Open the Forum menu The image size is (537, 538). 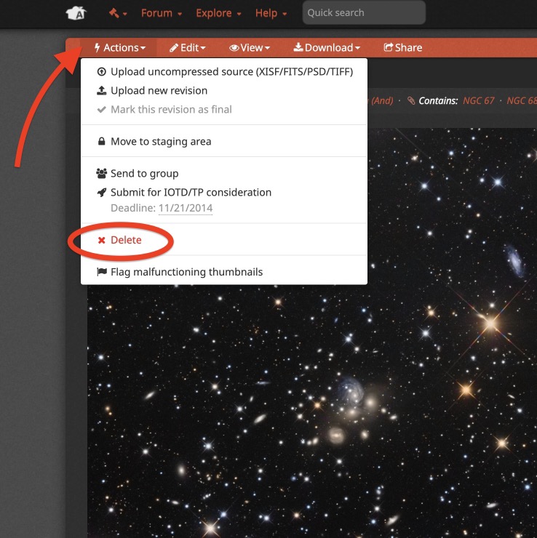tap(162, 13)
